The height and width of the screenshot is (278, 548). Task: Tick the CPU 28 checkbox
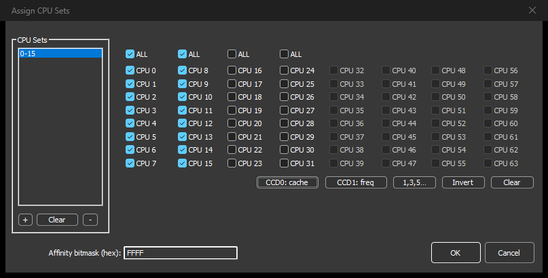tap(284, 123)
